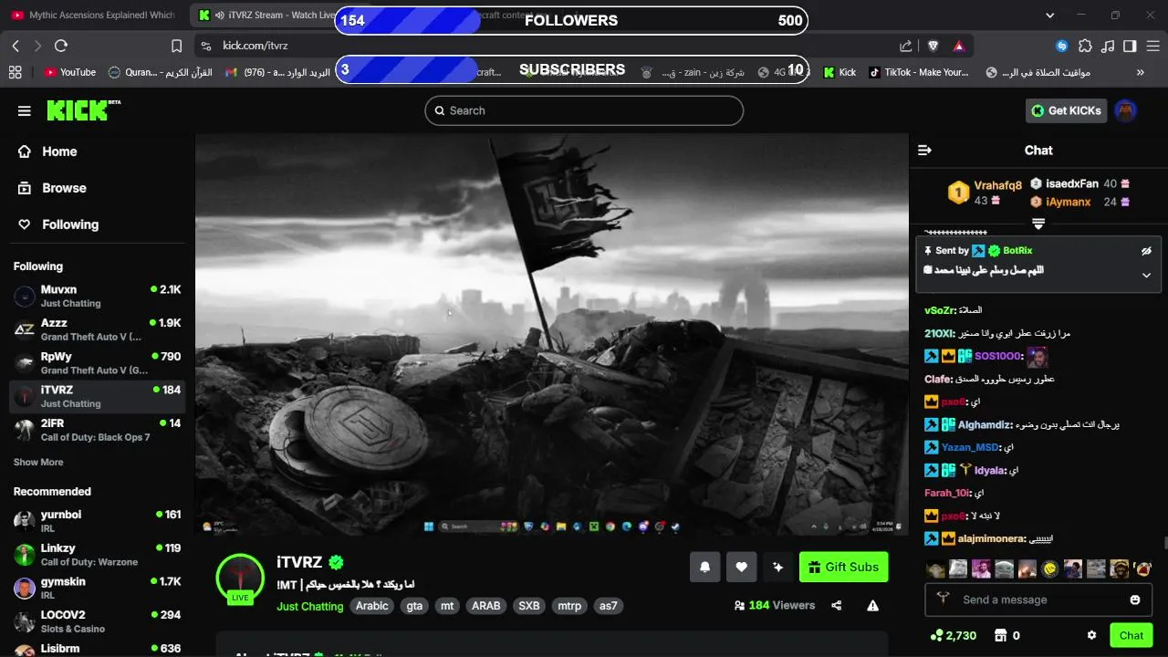Viewport: 1168px width, 657px height.
Task: Send message with green Chat button
Action: 1131,635
